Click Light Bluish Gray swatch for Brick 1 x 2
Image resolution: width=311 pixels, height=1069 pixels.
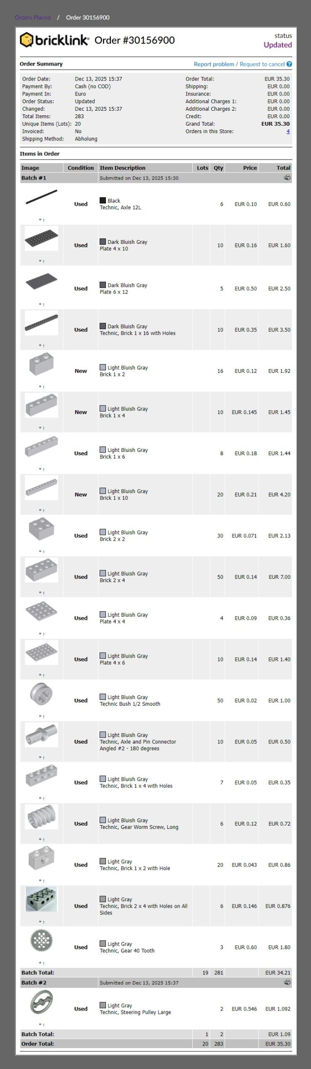(103, 367)
